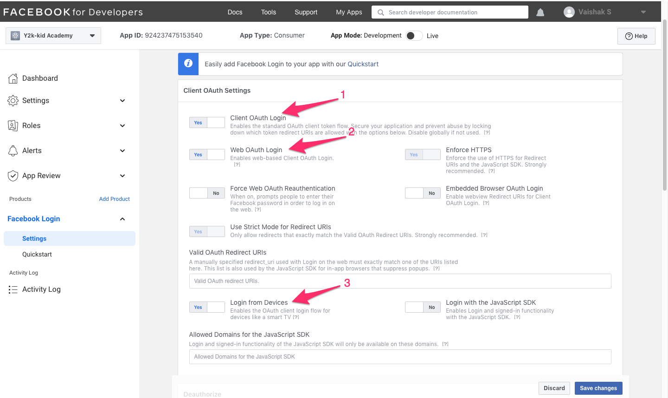Click the App ID 924237475153540 text
Image resolution: width=668 pixels, height=398 pixels.
(x=161, y=35)
